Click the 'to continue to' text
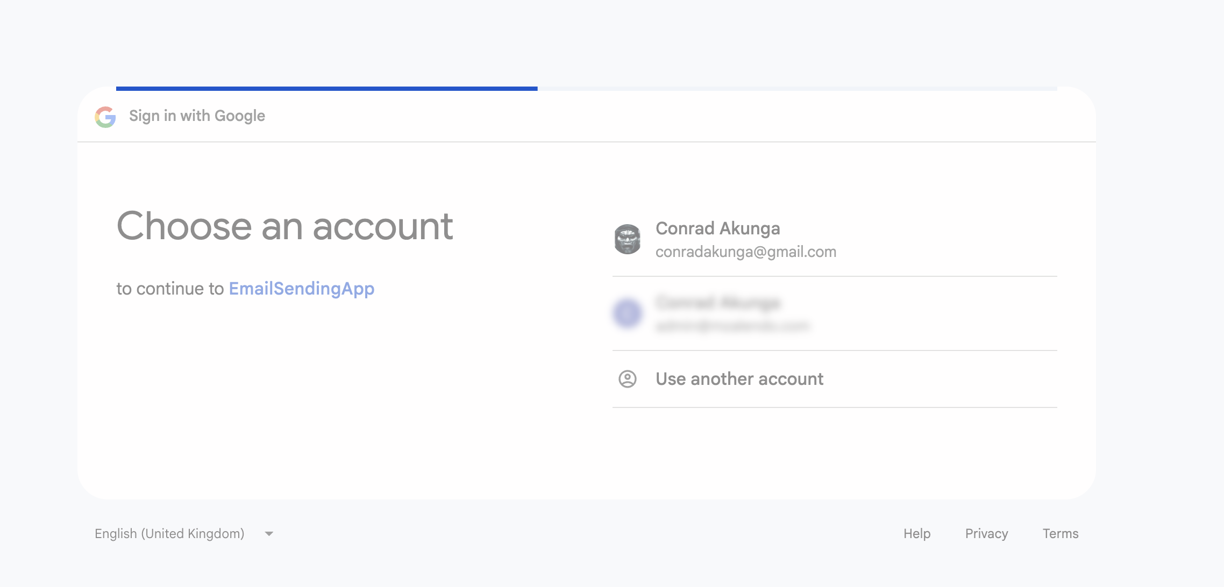The height and width of the screenshot is (587, 1224). tap(170, 289)
